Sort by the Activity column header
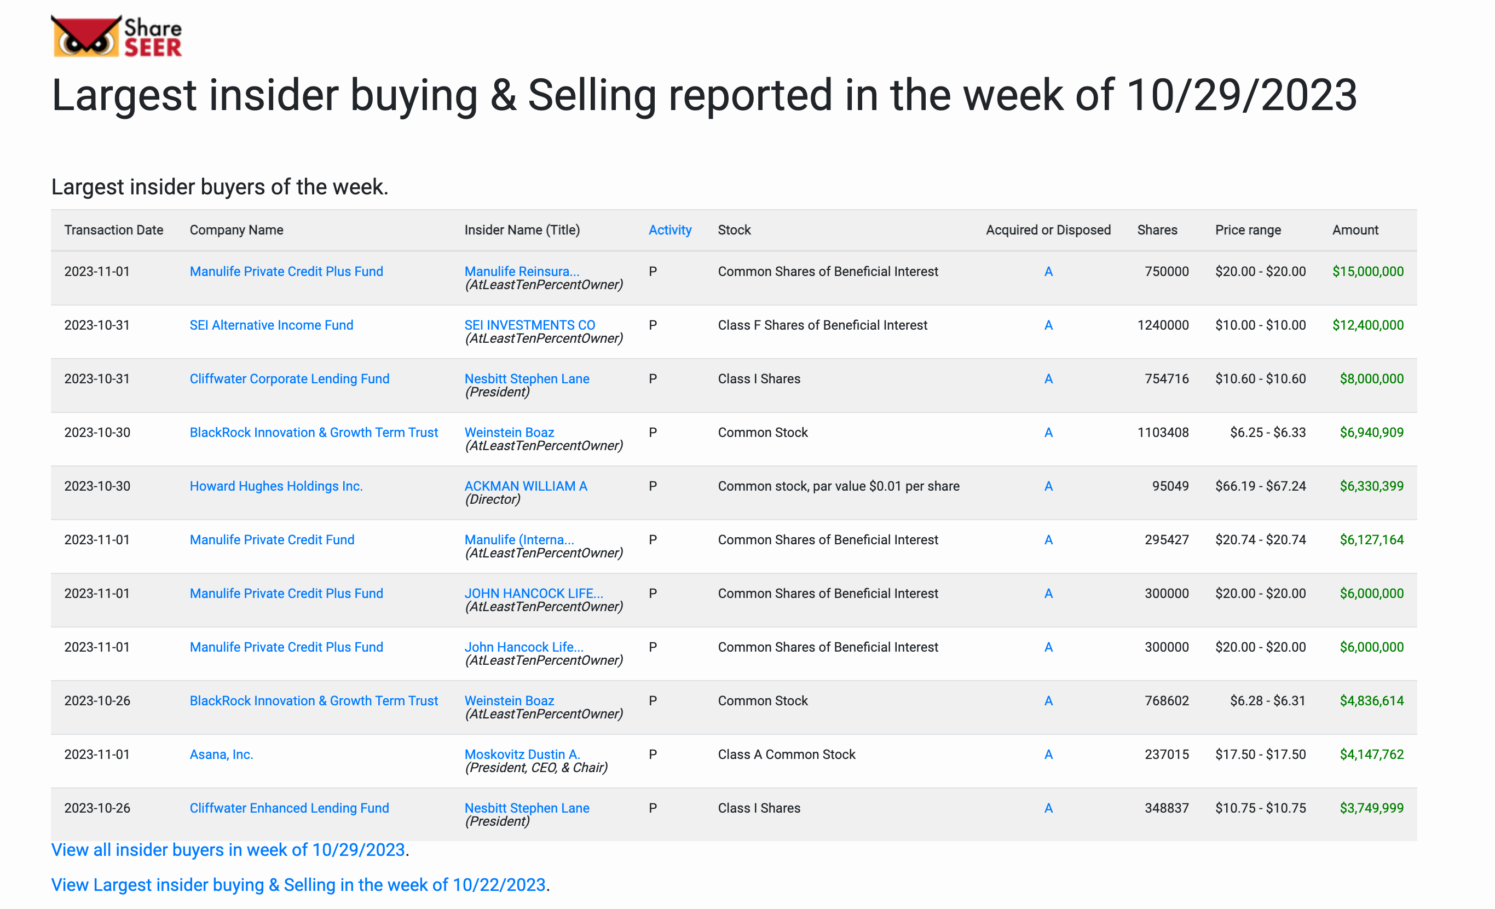This screenshot has height=909, width=1495. (670, 230)
